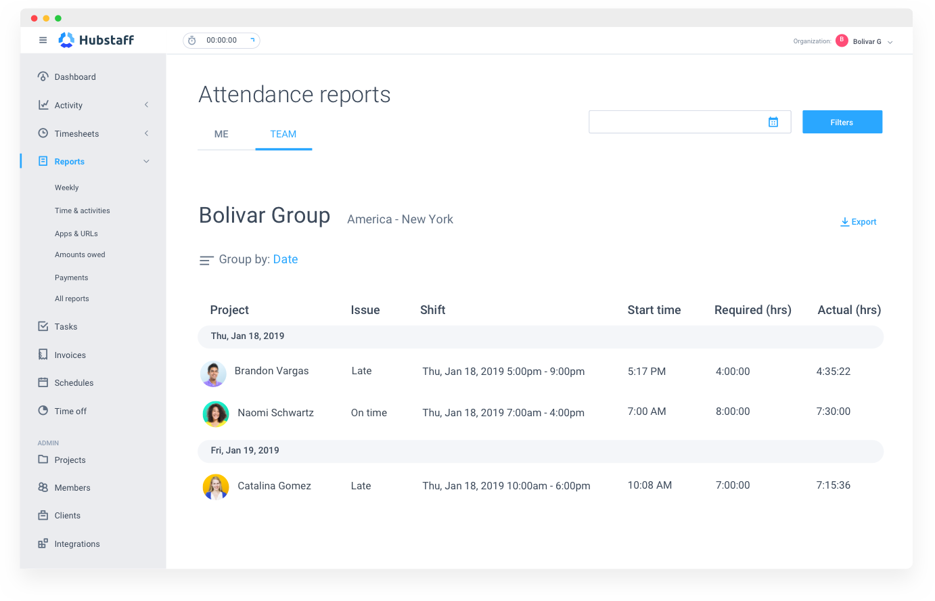Change grouping by clicking the Date link
Viewport: 935px width, 601px height.
click(285, 259)
